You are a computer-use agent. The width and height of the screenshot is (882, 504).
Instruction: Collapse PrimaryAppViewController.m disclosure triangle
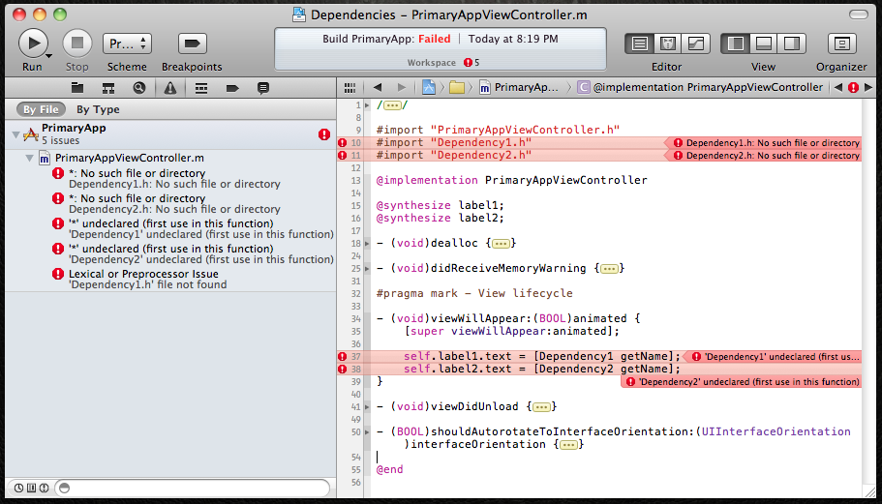pos(29,158)
